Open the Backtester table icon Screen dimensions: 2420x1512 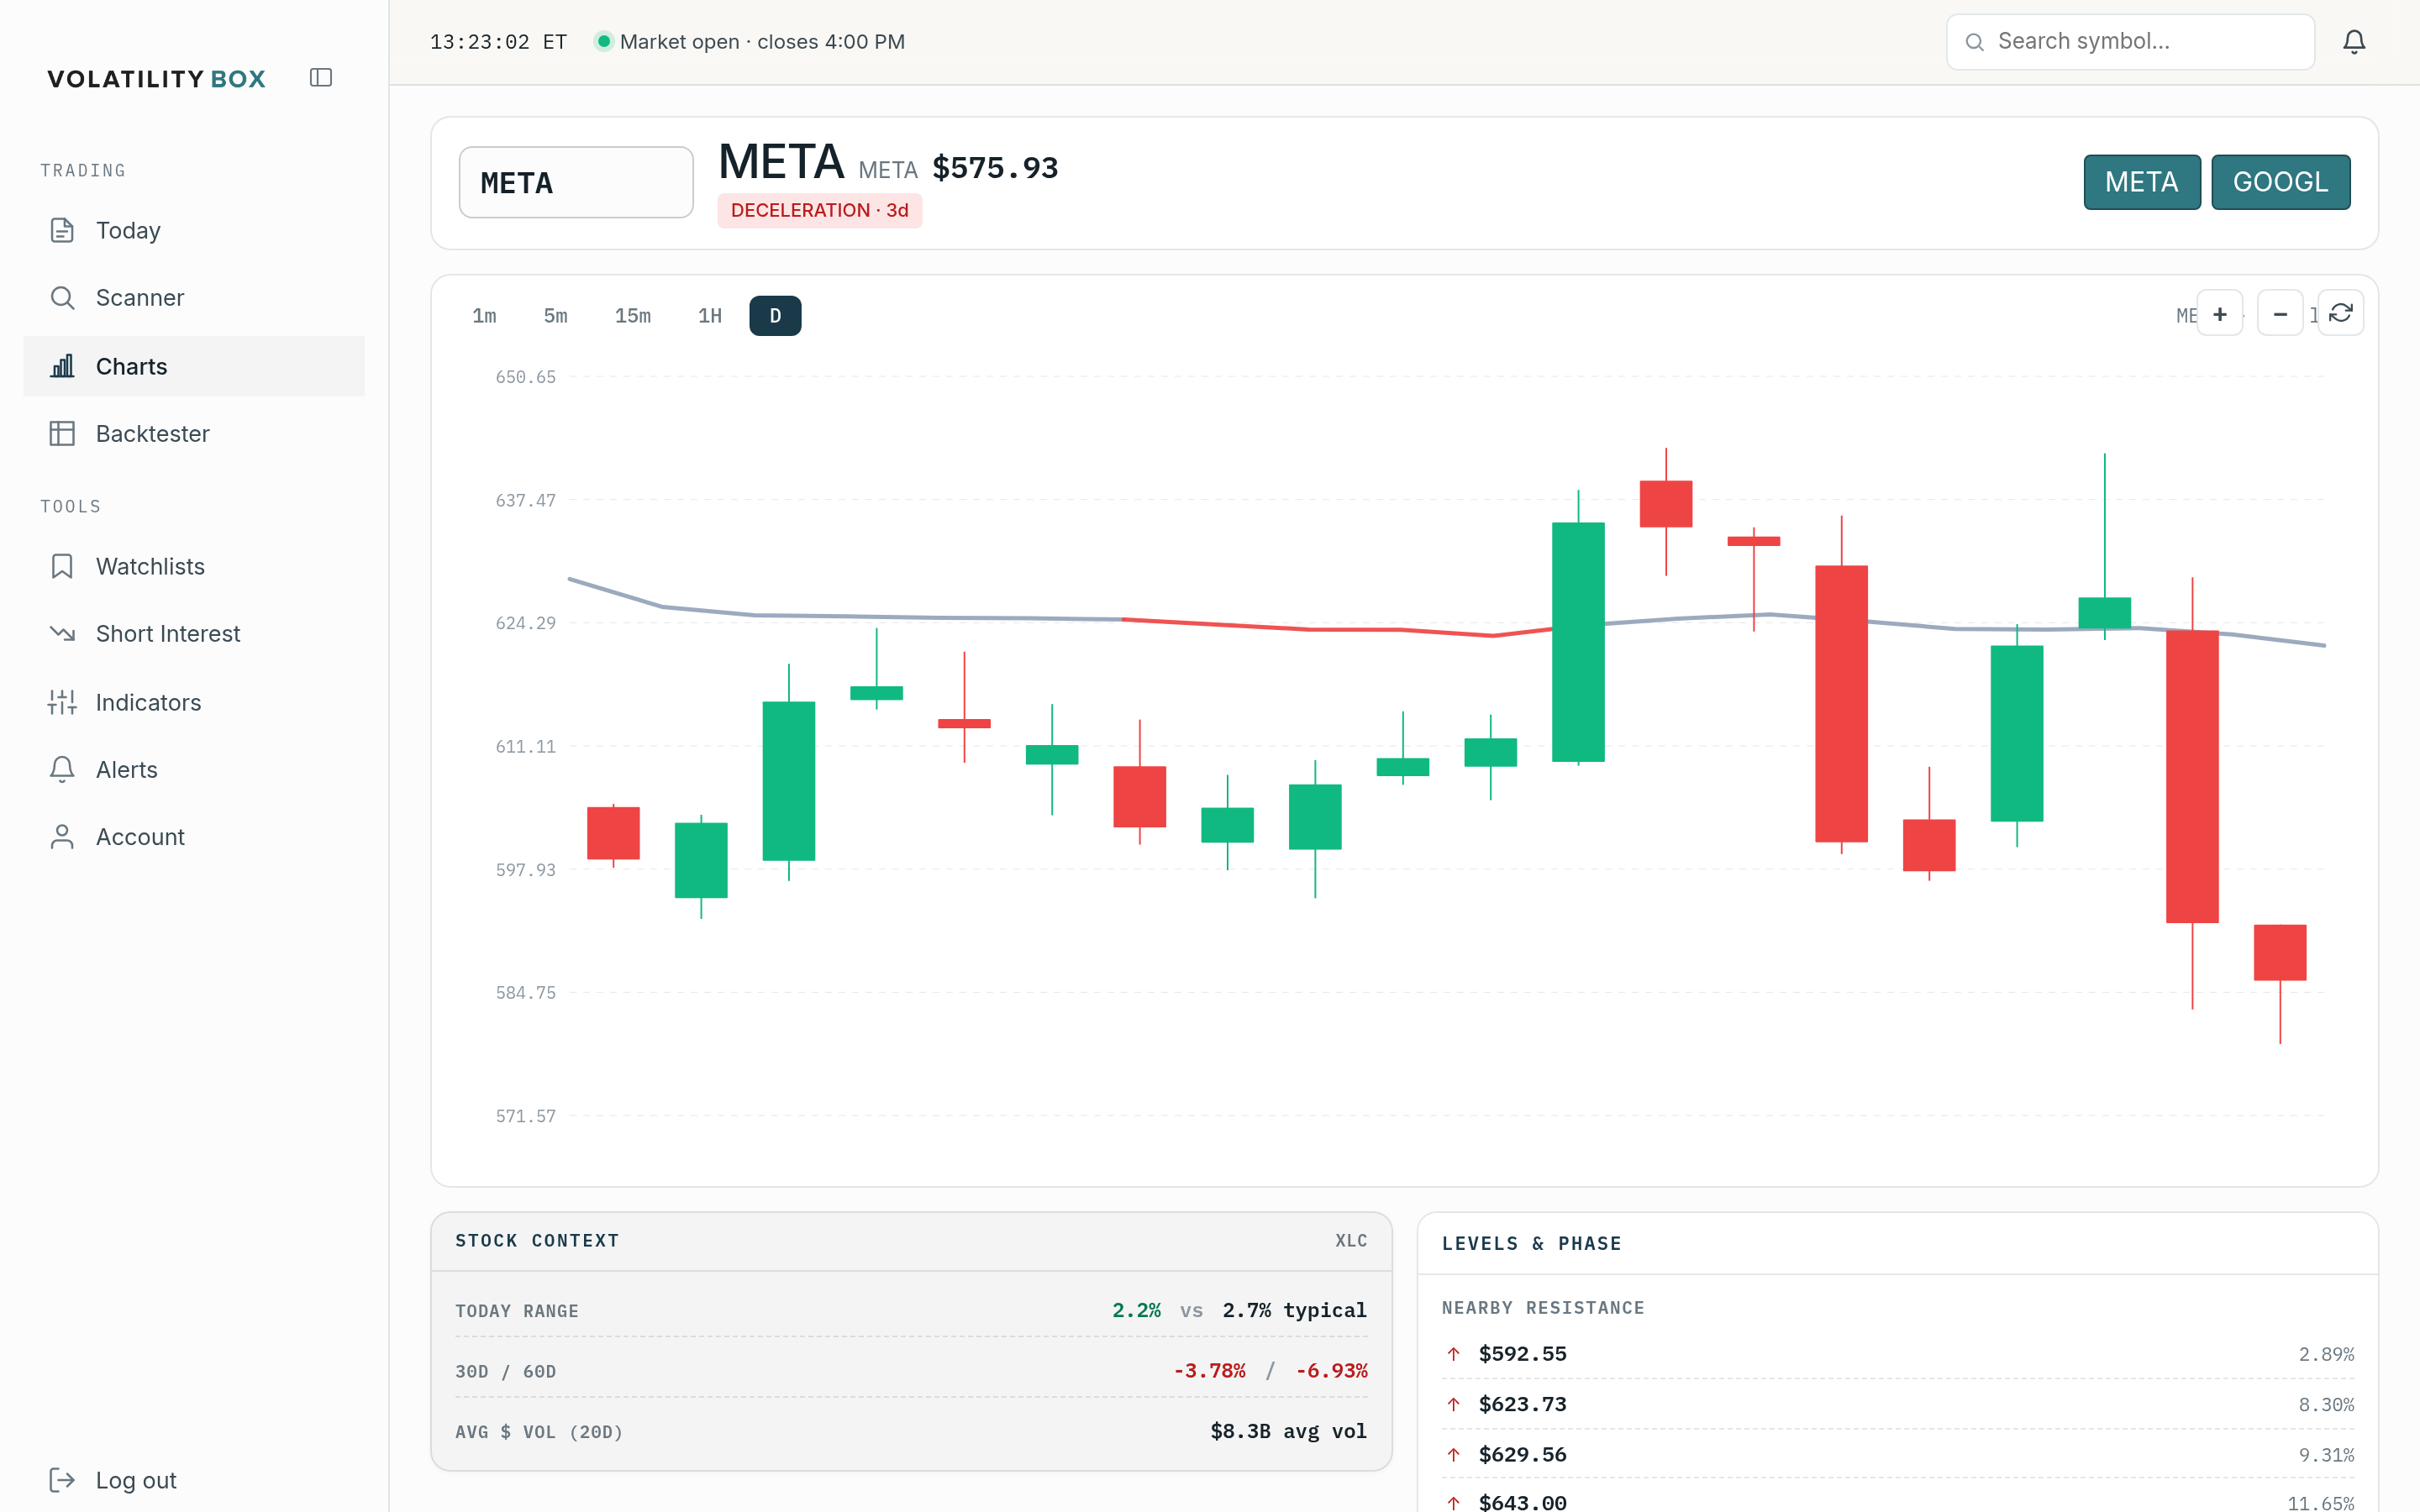pos(62,433)
